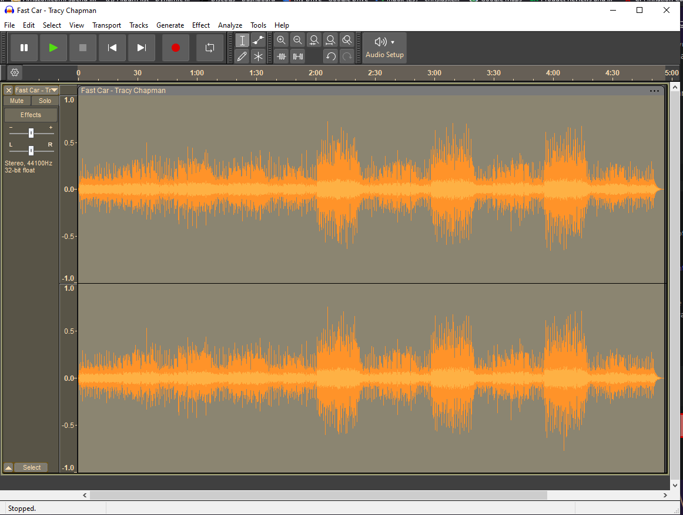The height and width of the screenshot is (515, 683).
Task: Click the lower channel vertical amplitude scale
Action: click(69, 378)
